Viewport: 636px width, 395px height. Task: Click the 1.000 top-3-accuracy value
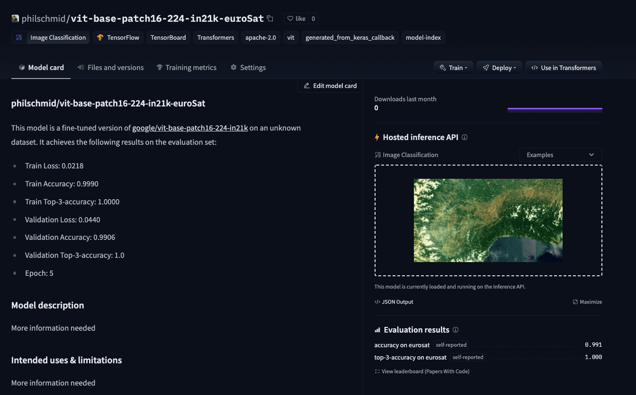tap(593, 357)
